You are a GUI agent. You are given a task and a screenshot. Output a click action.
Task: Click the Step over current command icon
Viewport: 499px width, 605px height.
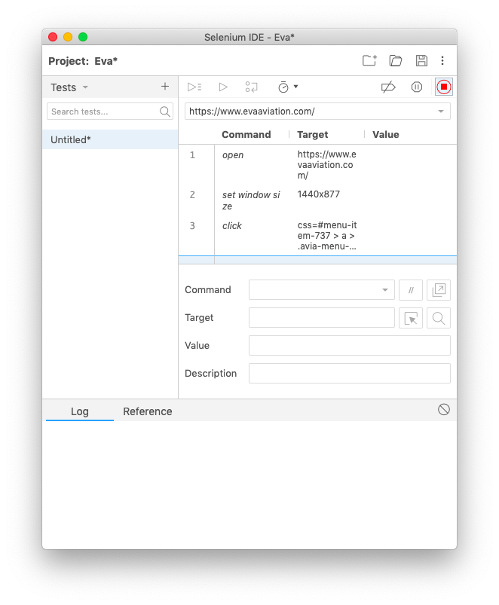[x=252, y=87]
